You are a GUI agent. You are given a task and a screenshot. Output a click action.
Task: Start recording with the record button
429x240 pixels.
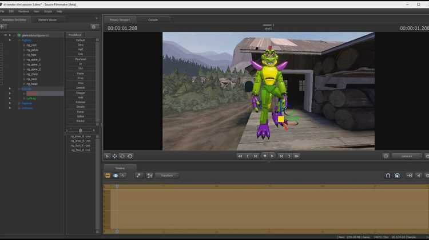(x=265, y=156)
